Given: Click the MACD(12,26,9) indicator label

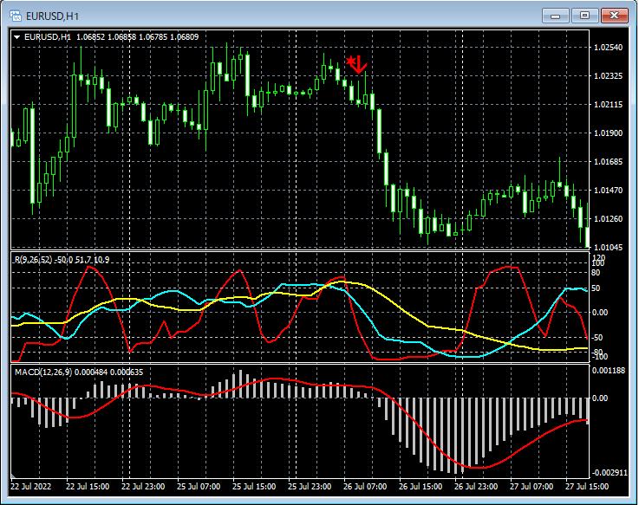Looking at the screenshot, I should pyautogui.click(x=79, y=372).
